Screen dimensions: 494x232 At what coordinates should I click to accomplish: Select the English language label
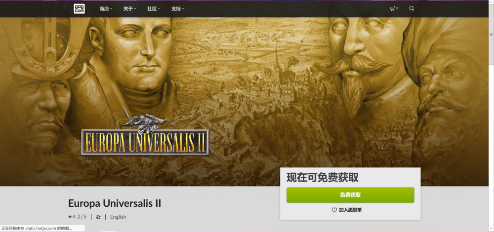click(118, 217)
